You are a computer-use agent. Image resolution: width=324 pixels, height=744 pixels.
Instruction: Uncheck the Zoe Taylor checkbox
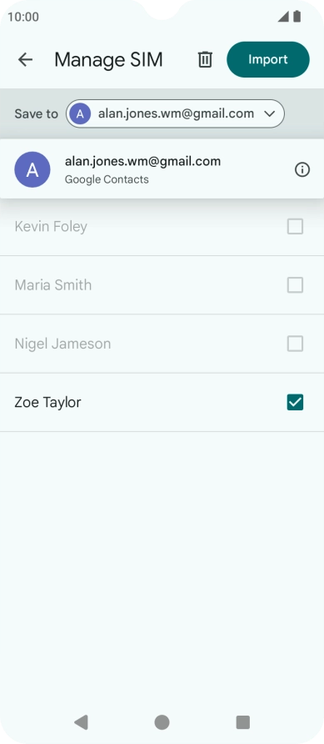[x=295, y=402]
